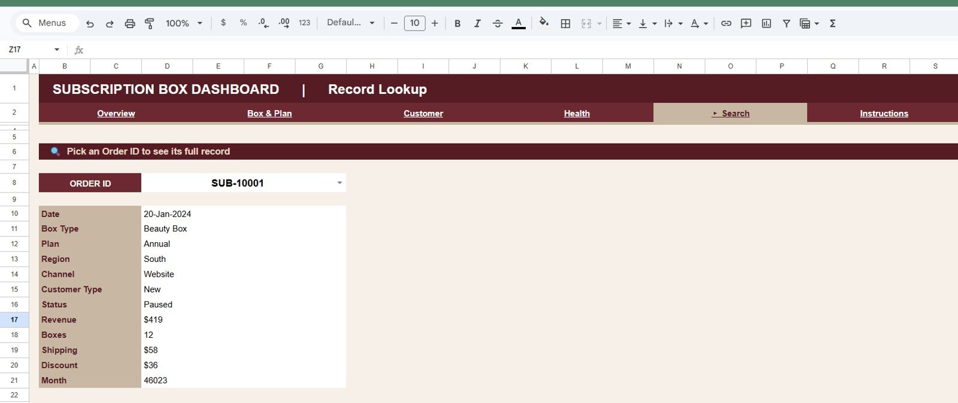Open the text color picker

pos(519,23)
